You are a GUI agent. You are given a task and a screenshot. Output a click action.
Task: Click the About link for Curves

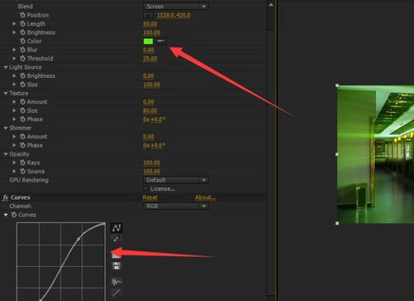pos(205,197)
